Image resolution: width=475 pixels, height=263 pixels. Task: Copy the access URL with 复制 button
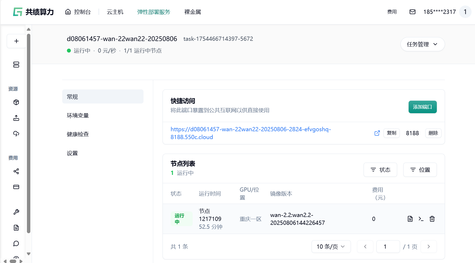click(391, 133)
